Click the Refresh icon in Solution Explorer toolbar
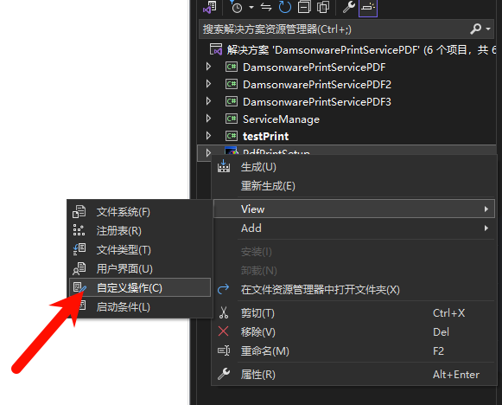 coord(284,7)
